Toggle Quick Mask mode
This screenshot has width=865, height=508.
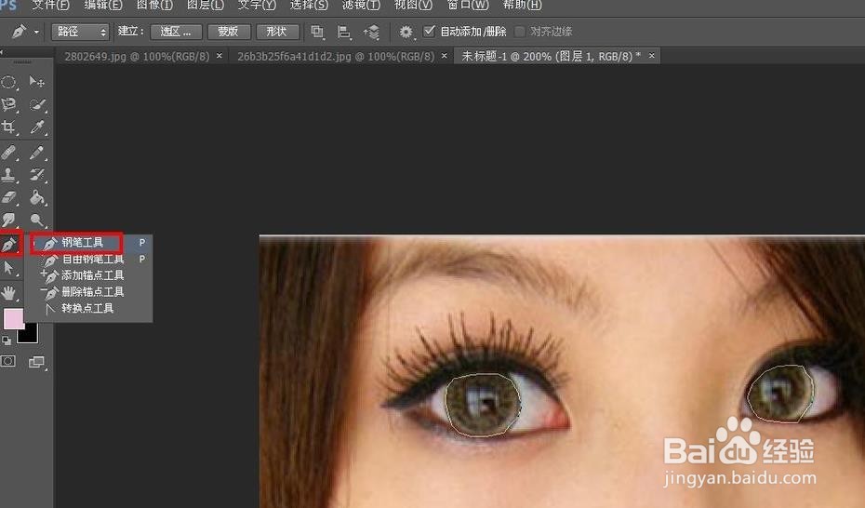pyautogui.click(x=8, y=361)
